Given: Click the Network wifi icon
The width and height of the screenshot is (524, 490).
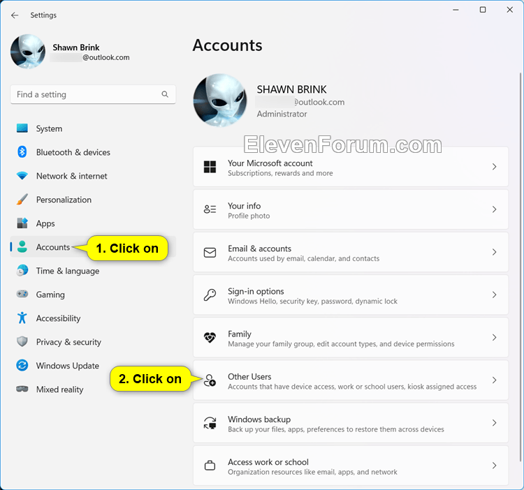Looking at the screenshot, I should click(x=22, y=176).
